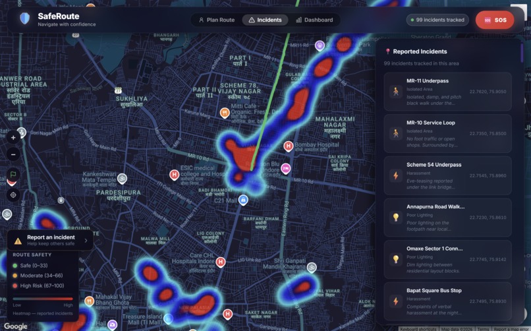Click the green flag map control
531x331 pixels.
point(13,175)
